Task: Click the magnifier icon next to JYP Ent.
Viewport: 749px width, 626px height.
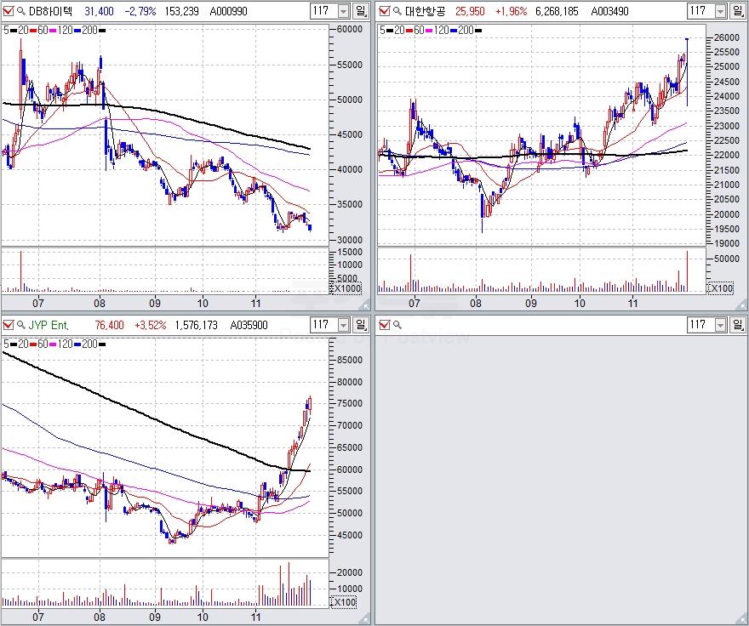Action: (x=21, y=325)
